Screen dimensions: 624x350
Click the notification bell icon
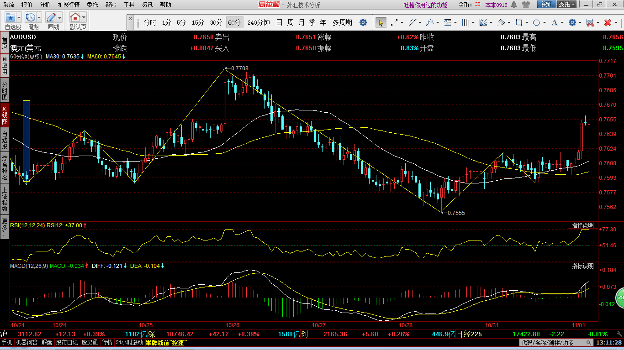click(x=514, y=5)
